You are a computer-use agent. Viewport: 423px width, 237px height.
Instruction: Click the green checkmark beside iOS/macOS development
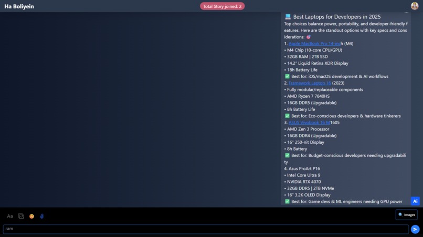click(287, 76)
